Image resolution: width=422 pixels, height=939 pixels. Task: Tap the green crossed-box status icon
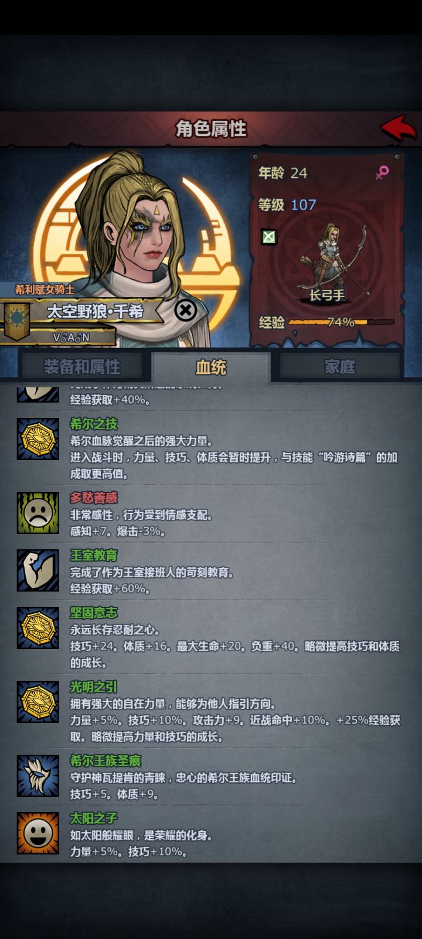click(x=268, y=237)
